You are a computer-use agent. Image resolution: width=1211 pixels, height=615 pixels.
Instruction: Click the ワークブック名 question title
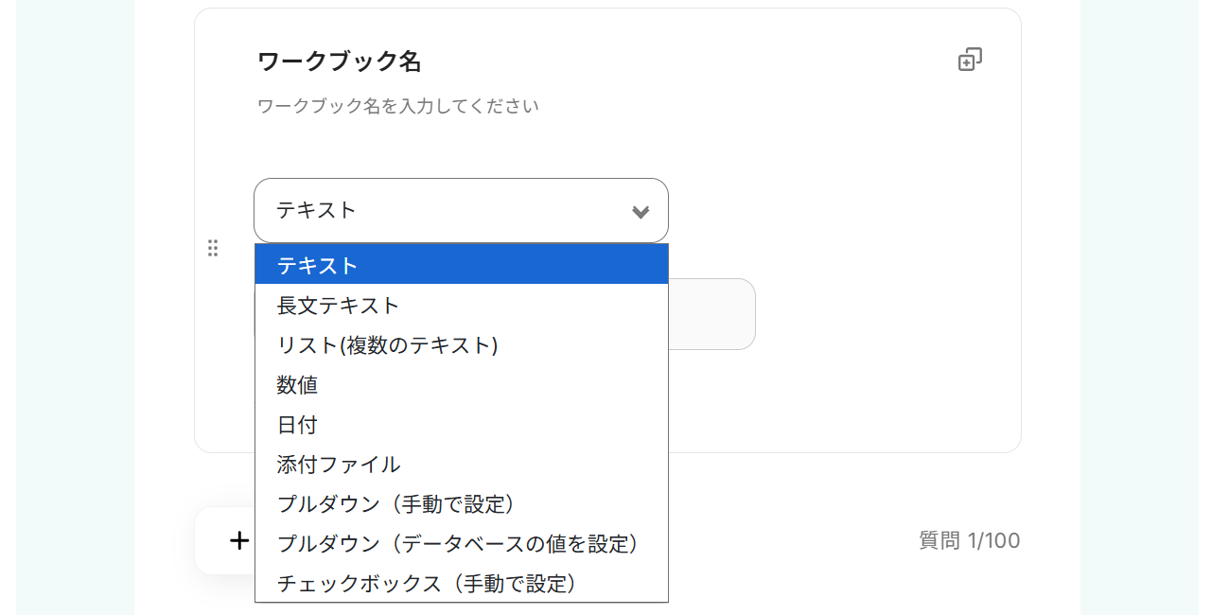[339, 62]
